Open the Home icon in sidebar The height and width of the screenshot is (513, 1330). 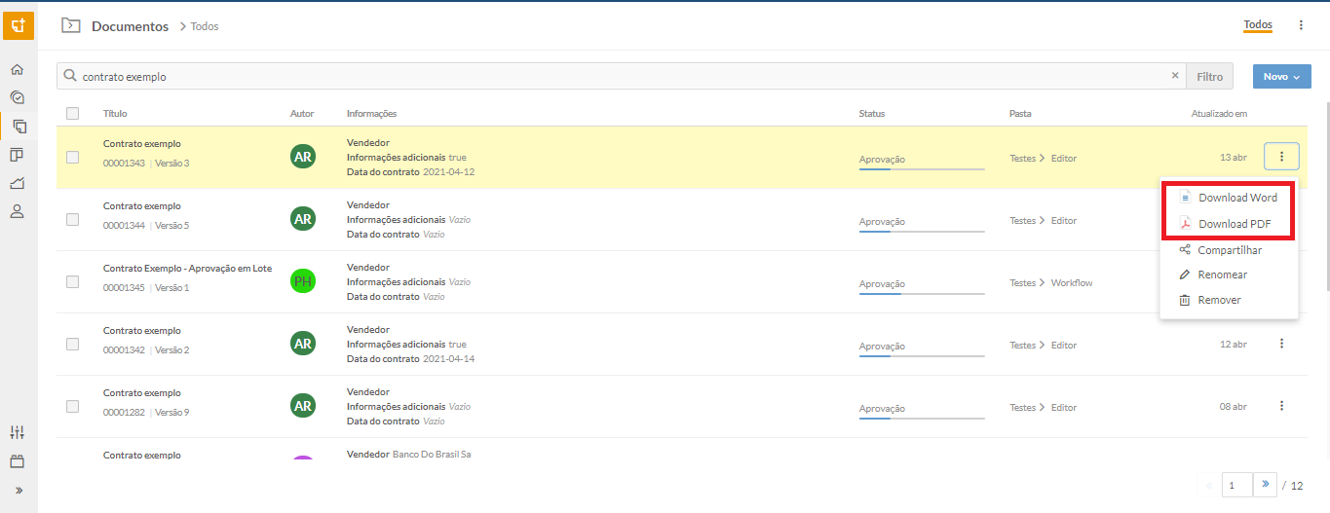click(17, 69)
